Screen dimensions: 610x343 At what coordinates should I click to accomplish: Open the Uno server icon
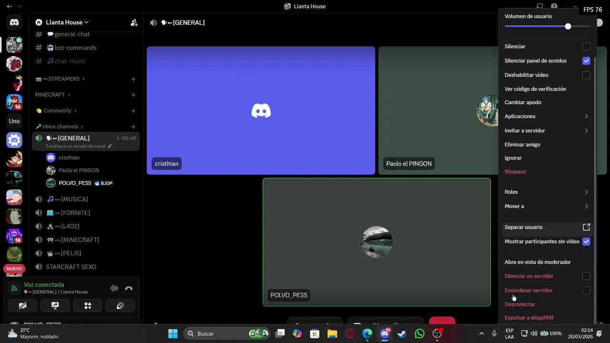point(14,121)
